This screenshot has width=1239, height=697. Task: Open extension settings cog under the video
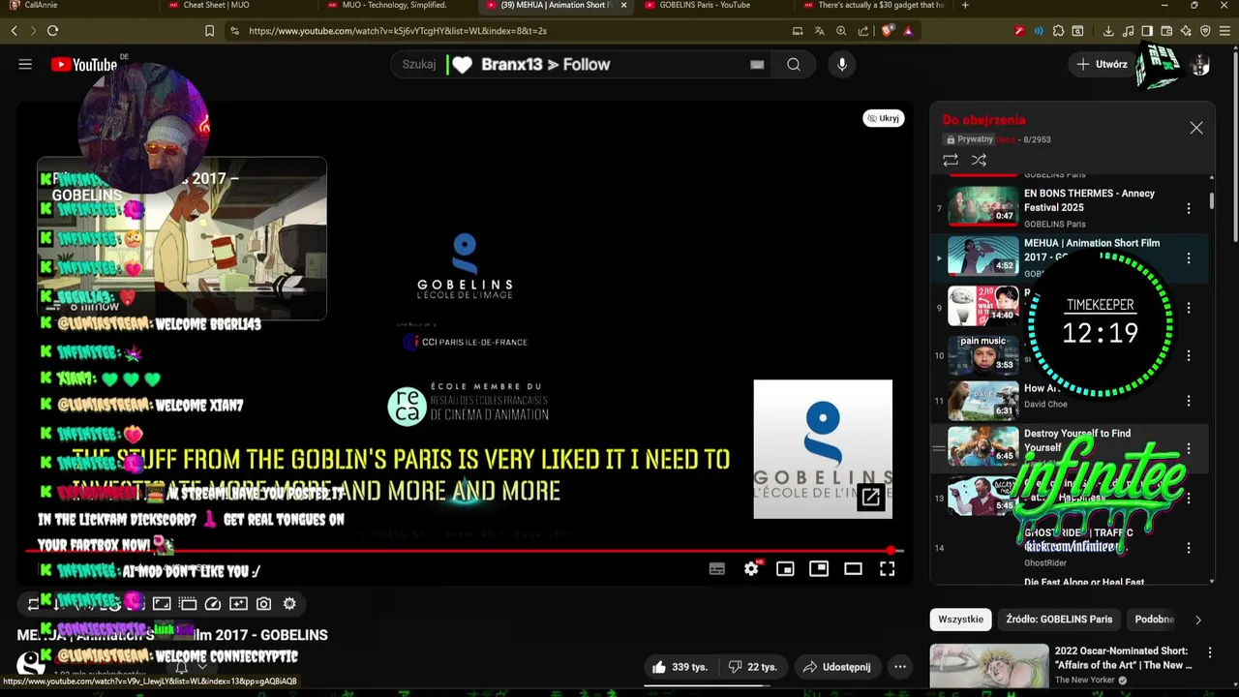pos(289,604)
